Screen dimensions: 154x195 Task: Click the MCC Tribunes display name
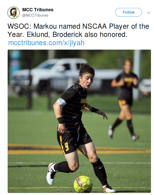click(x=38, y=10)
